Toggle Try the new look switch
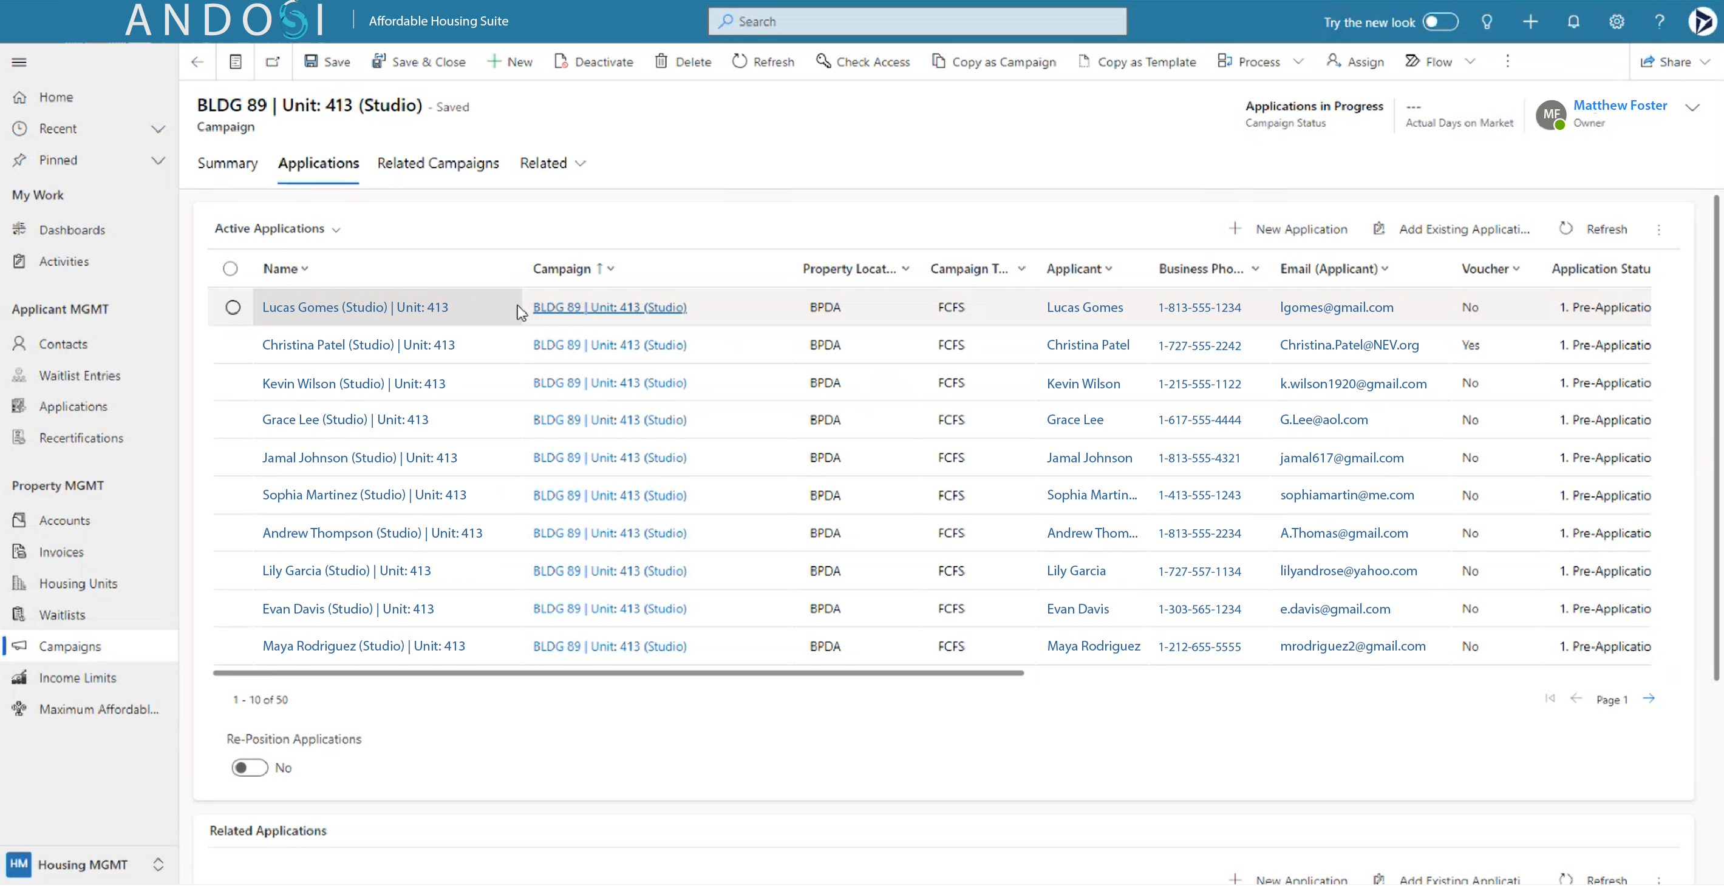The height and width of the screenshot is (886, 1724). (x=1440, y=21)
